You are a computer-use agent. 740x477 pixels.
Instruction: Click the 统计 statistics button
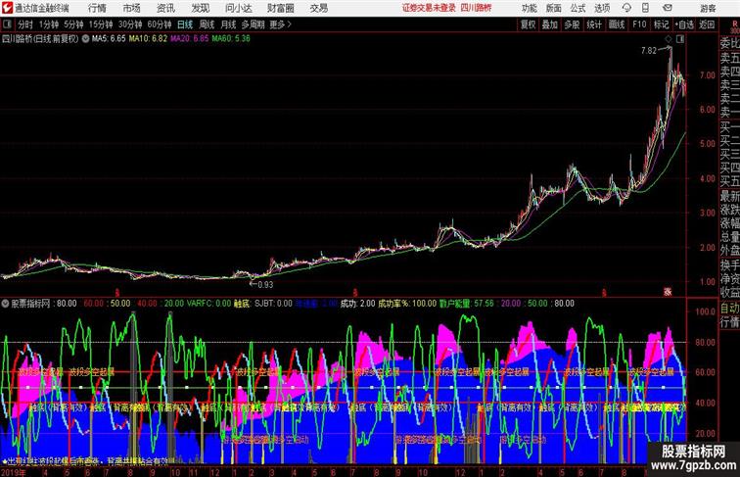[x=594, y=24]
